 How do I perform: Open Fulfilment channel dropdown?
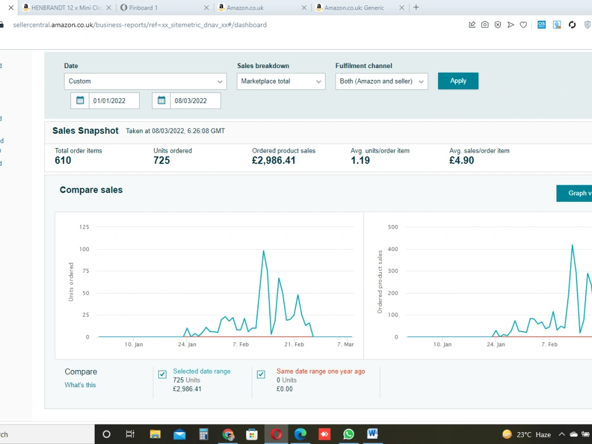pyautogui.click(x=382, y=81)
